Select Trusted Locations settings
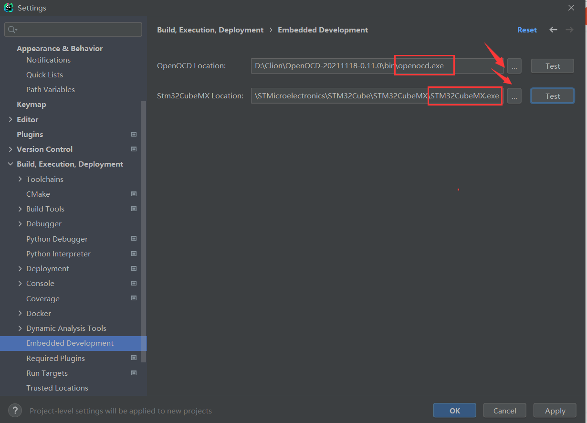The image size is (587, 423). [x=57, y=388]
